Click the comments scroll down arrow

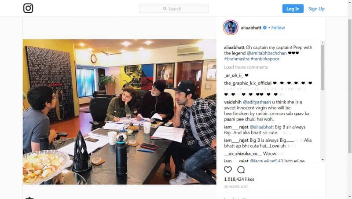pos(323,160)
